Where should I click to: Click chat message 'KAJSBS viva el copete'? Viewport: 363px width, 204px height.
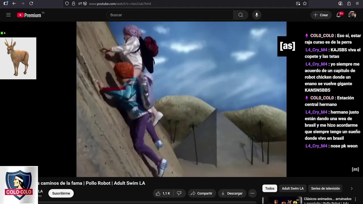pyautogui.click(x=333, y=53)
